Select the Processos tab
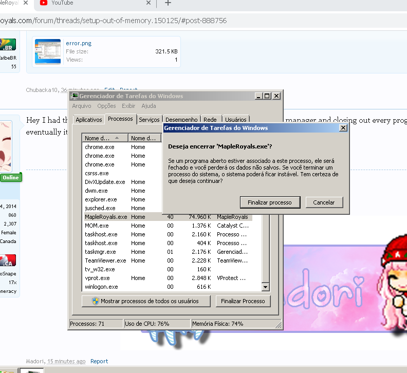 pyautogui.click(x=120, y=119)
